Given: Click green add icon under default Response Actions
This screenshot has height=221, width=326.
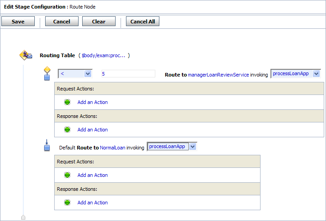Looking at the screenshot, I should pyautogui.click(x=67, y=203).
